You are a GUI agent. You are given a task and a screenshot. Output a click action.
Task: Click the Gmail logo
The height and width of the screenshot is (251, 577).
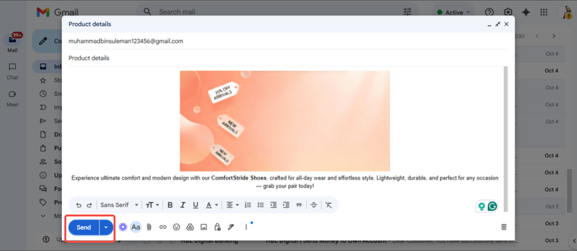tap(57, 12)
